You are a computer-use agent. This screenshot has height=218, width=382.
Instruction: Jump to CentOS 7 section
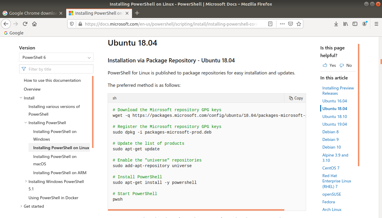click(331, 168)
